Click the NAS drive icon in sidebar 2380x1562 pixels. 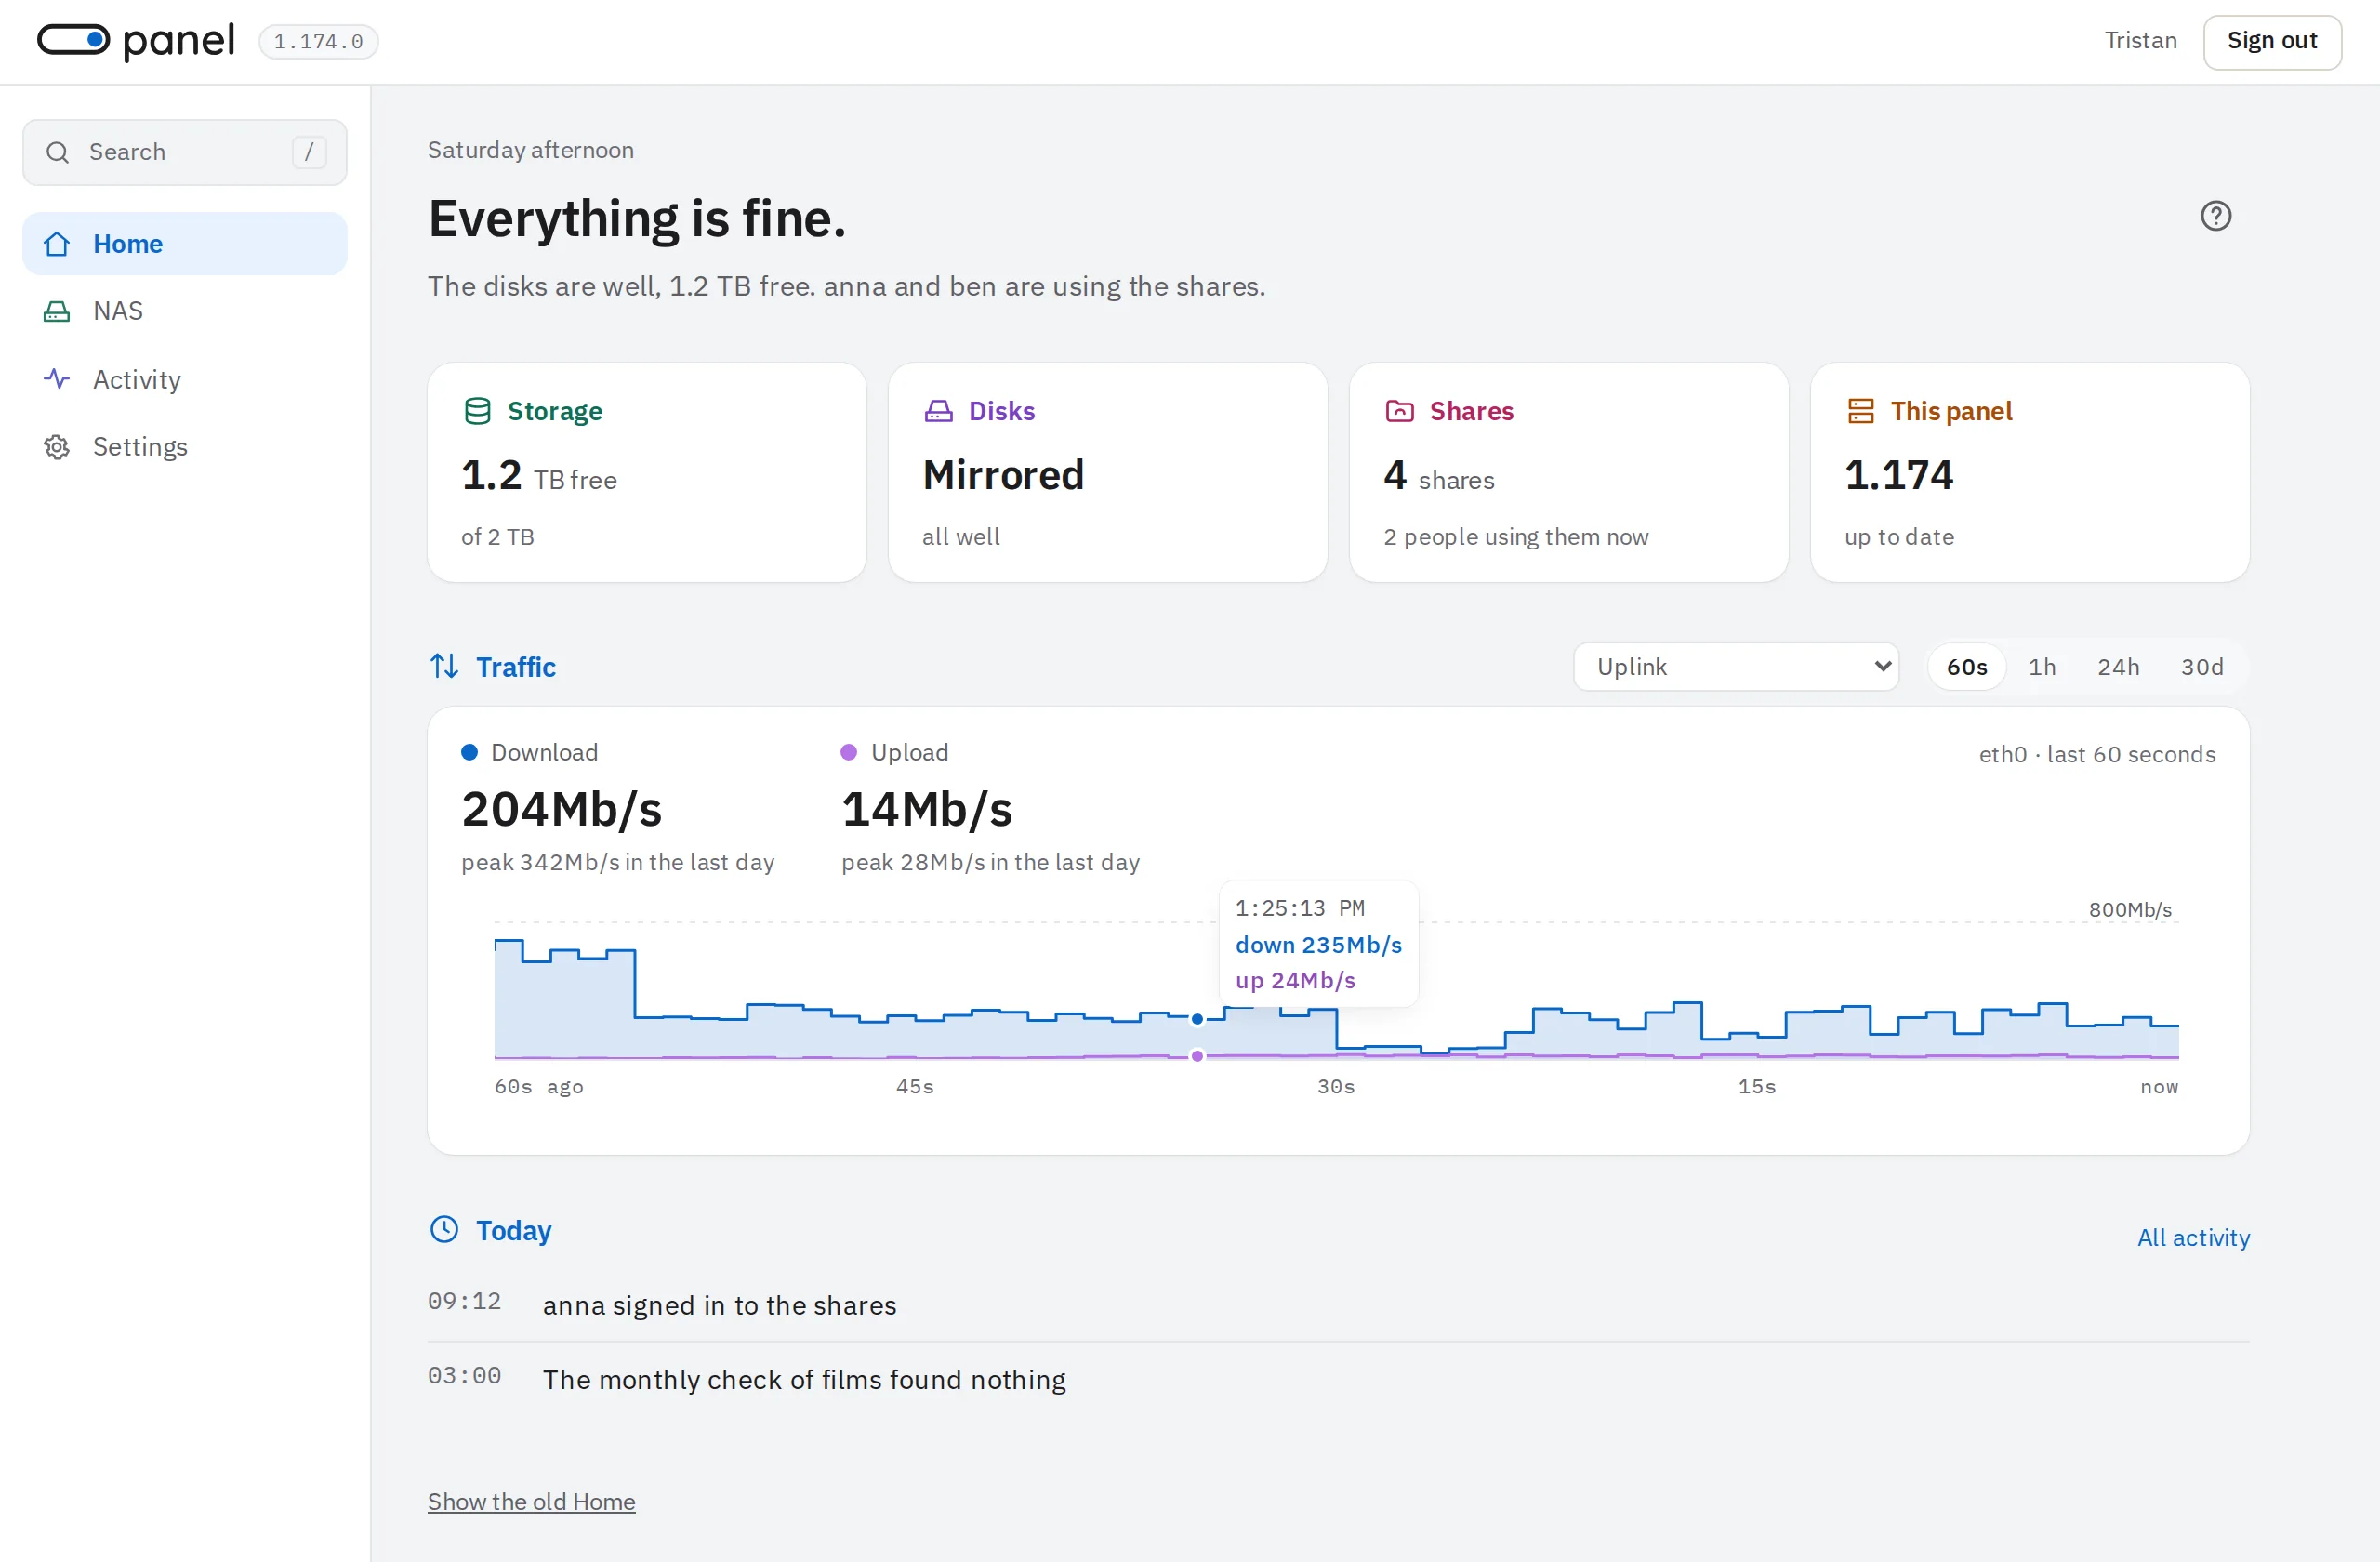[57, 311]
